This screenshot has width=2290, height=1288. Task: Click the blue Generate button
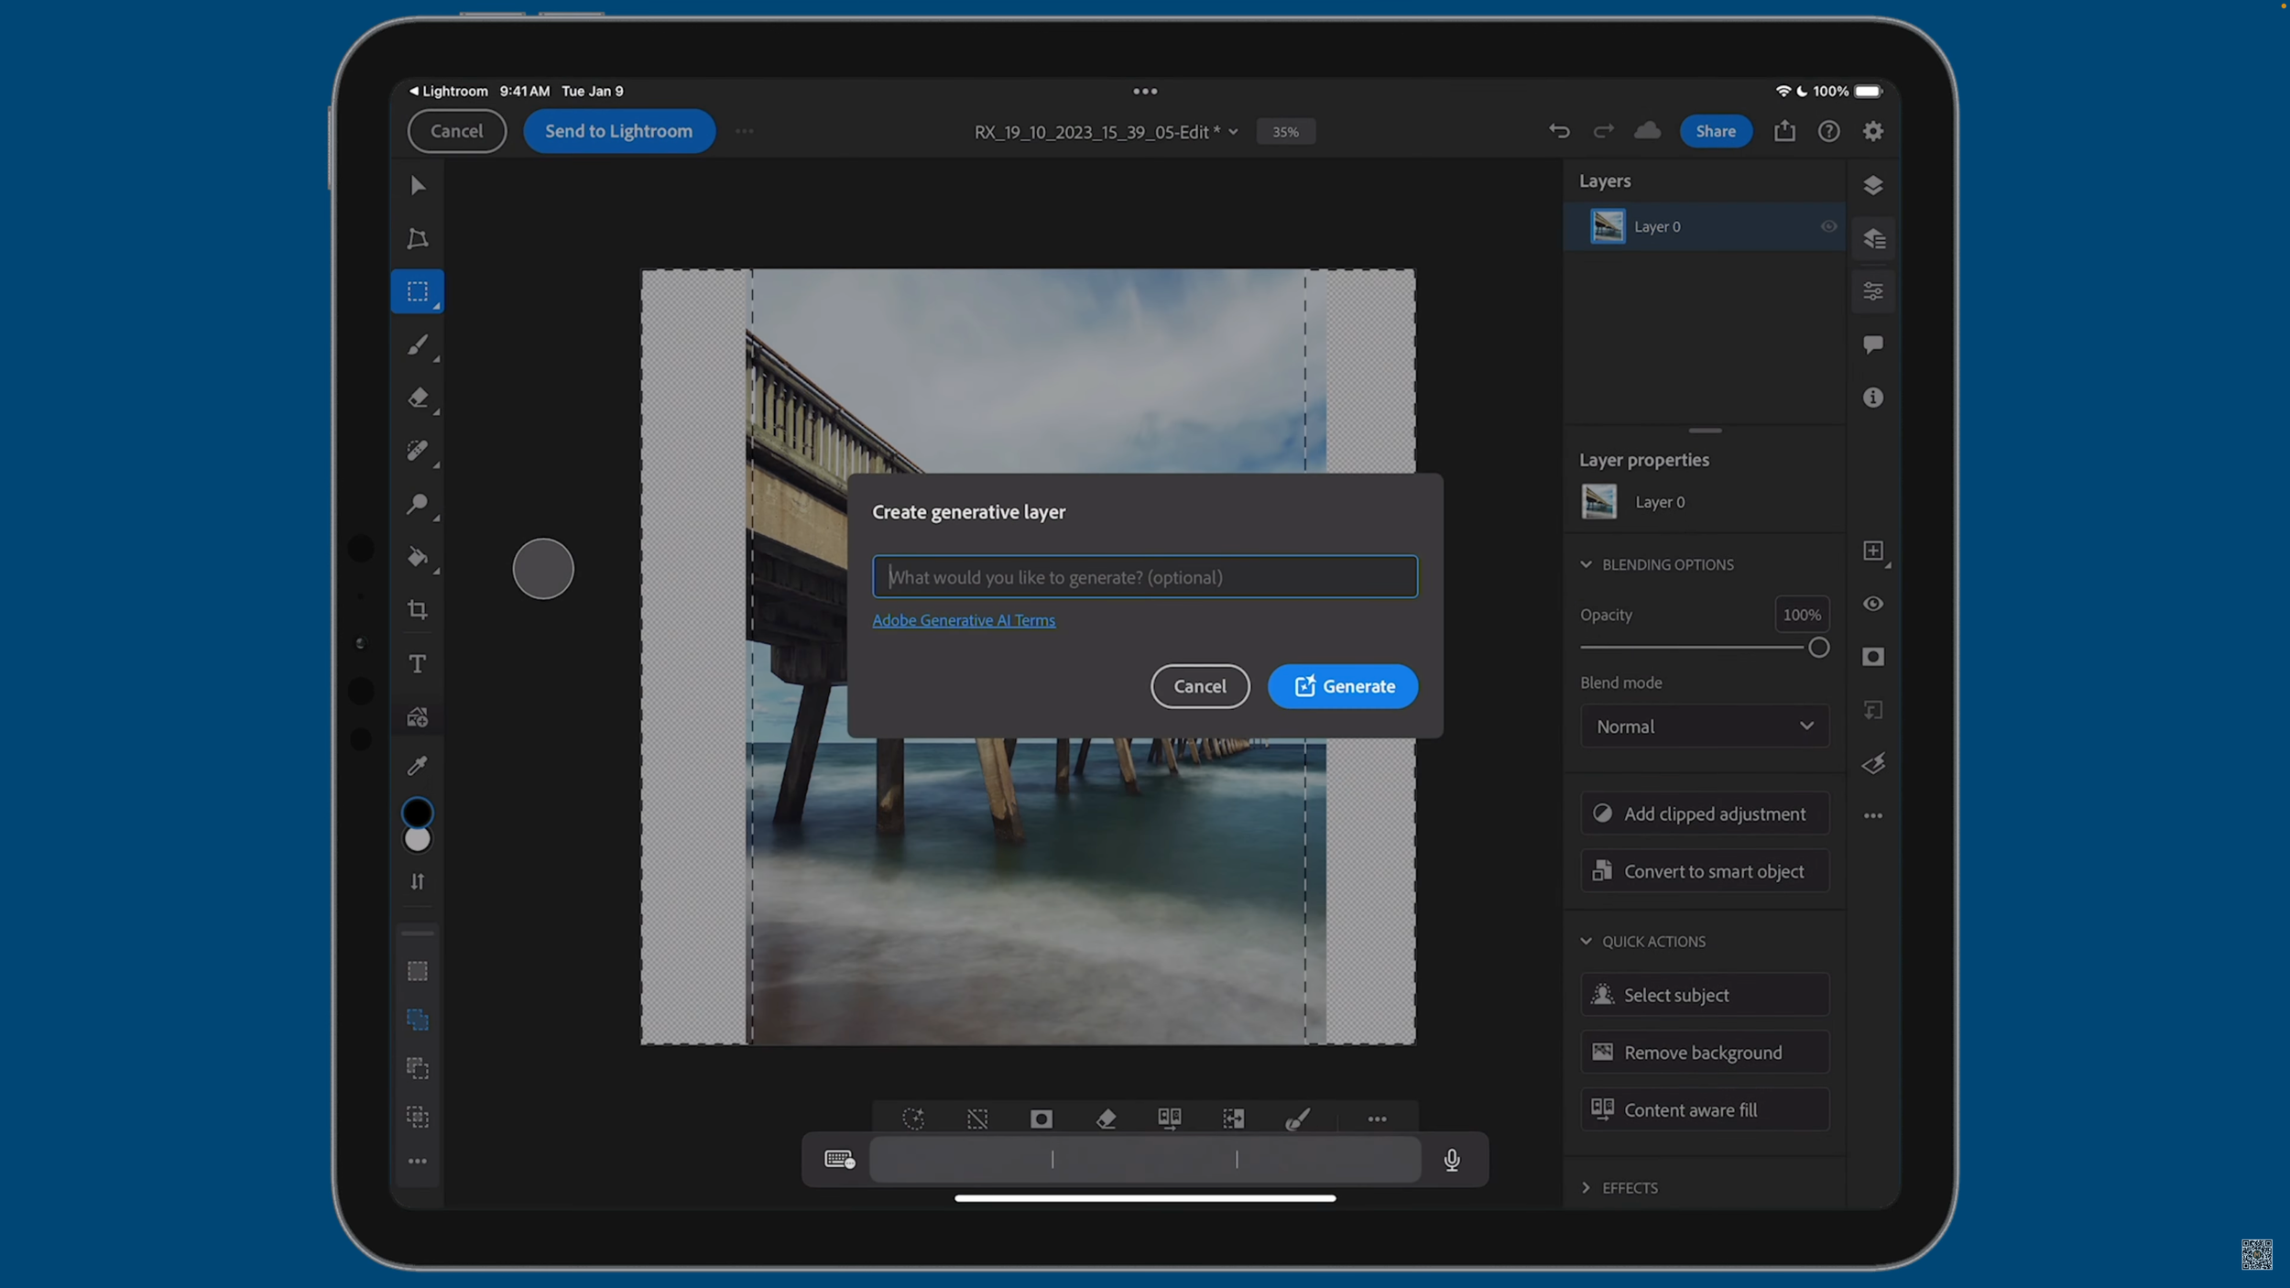[1343, 686]
